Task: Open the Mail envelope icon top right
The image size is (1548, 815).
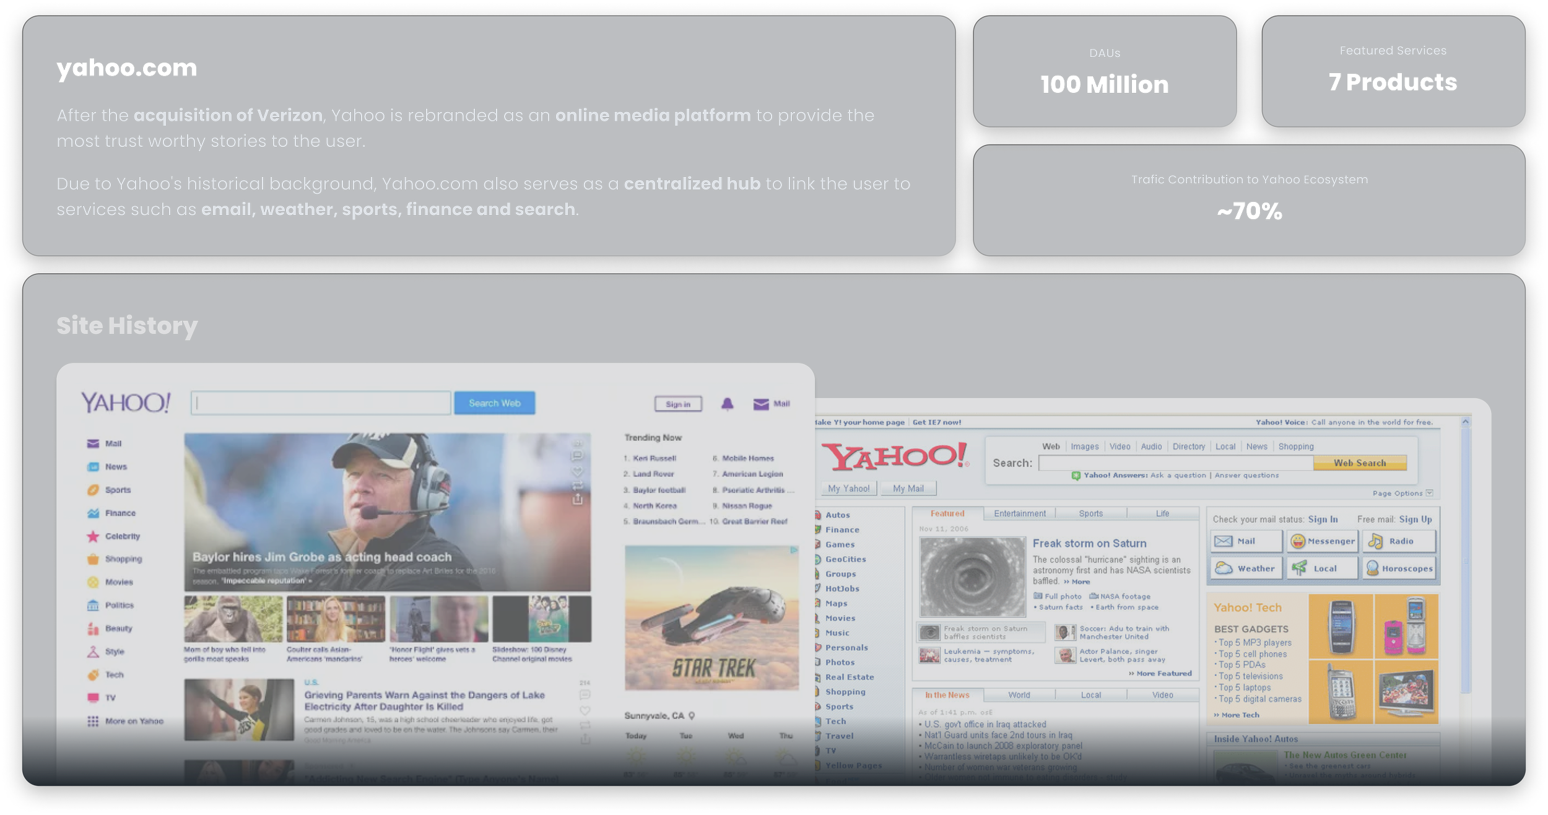Action: coord(760,404)
